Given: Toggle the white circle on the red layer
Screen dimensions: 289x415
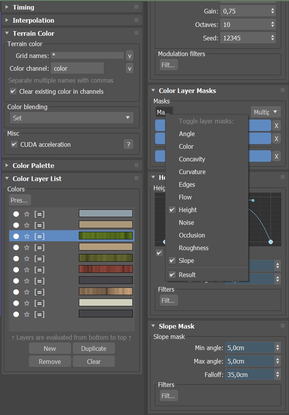Looking at the screenshot, I should tap(16, 270).
